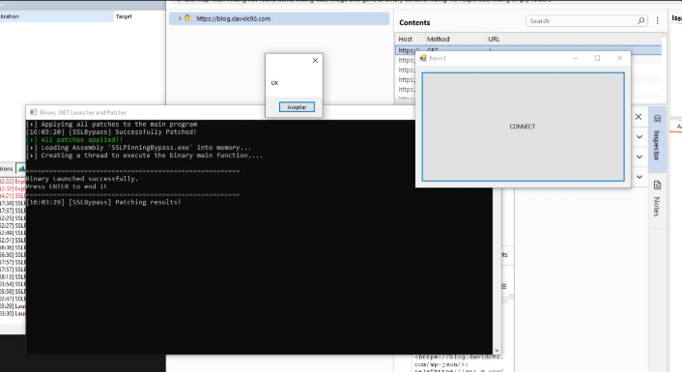Click the "All patches applied!!" console line
The width and height of the screenshot is (682, 372).
tap(74, 140)
